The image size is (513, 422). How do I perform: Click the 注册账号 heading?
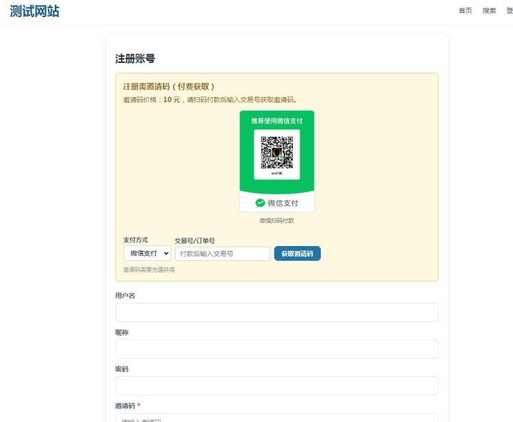135,59
